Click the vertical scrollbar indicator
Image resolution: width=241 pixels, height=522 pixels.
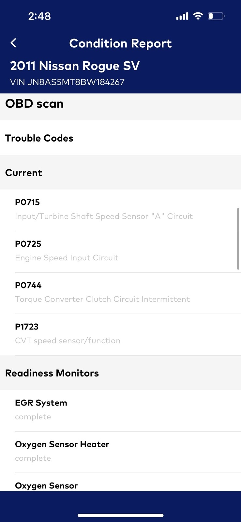(238, 239)
